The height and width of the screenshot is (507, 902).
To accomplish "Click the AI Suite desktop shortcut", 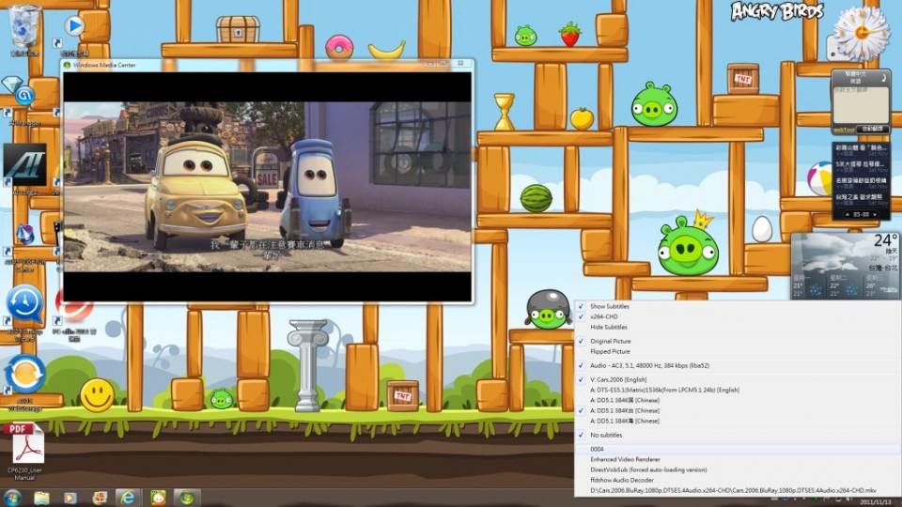I will coord(24,165).
